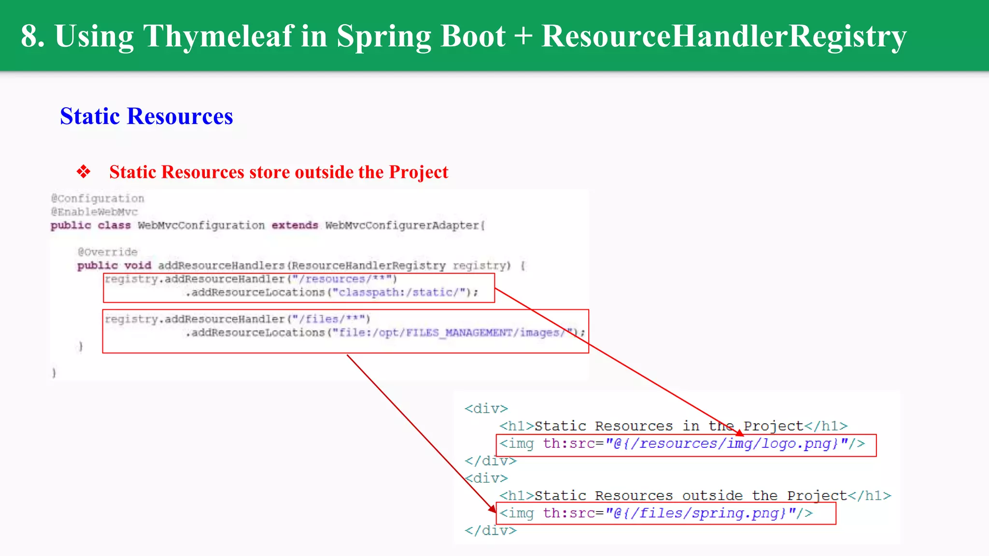The height and width of the screenshot is (556, 989).
Task: Click the img tag with logo.png source
Action: coord(681,444)
